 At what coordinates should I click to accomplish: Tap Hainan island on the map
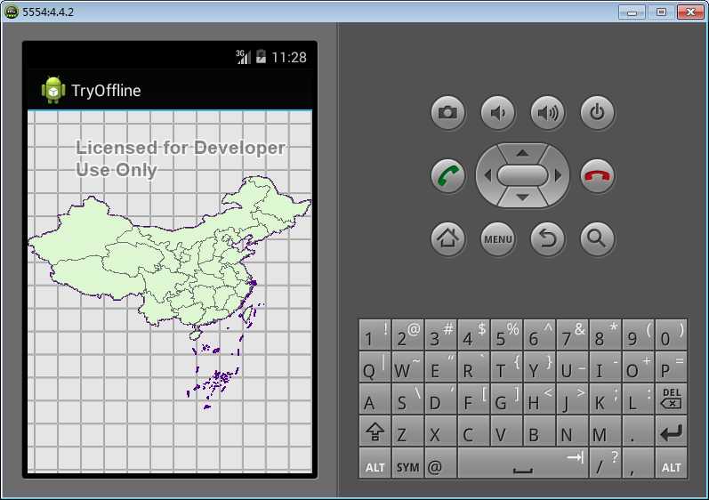[x=196, y=335]
